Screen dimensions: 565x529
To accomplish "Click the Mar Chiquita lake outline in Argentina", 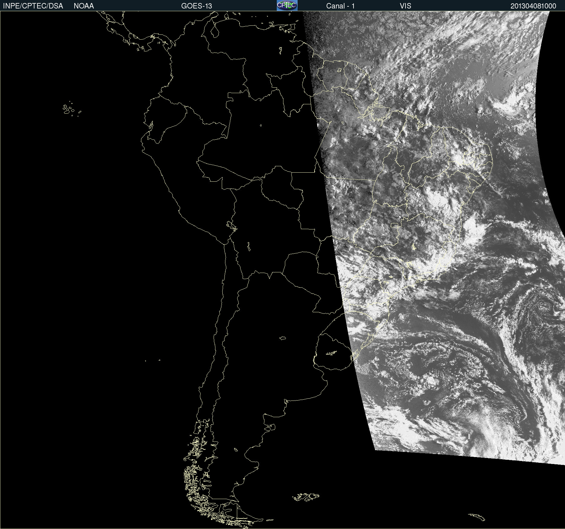I will (282, 338).
